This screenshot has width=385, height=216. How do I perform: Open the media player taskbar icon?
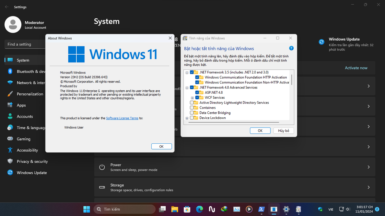pos(249,209)
